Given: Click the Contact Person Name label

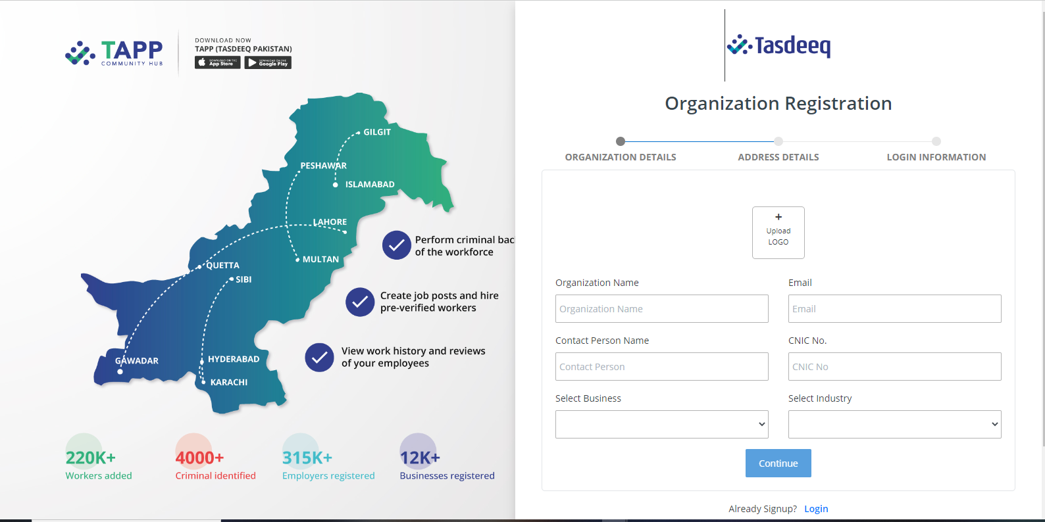Looking at the screenshot, I should click(602, 341).
